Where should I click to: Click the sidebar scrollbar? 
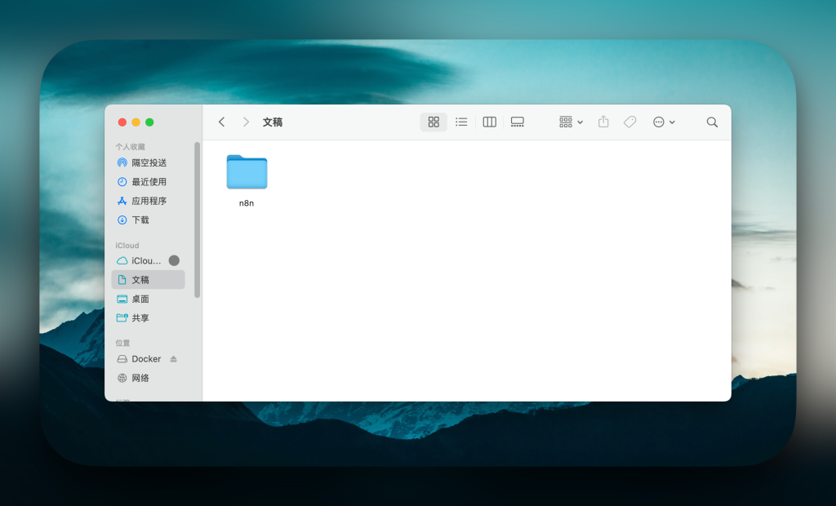point(198,220)
